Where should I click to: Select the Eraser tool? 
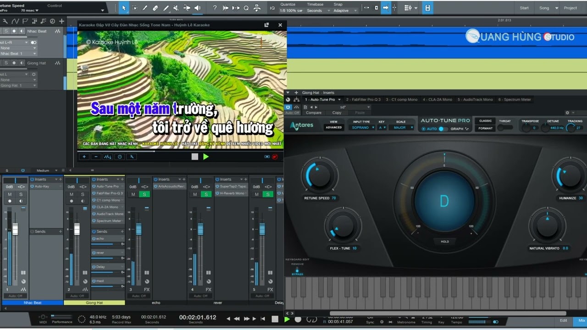(x=155, y=8)
